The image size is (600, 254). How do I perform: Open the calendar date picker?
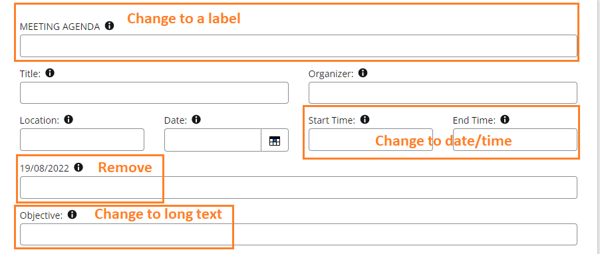point(275,140)
